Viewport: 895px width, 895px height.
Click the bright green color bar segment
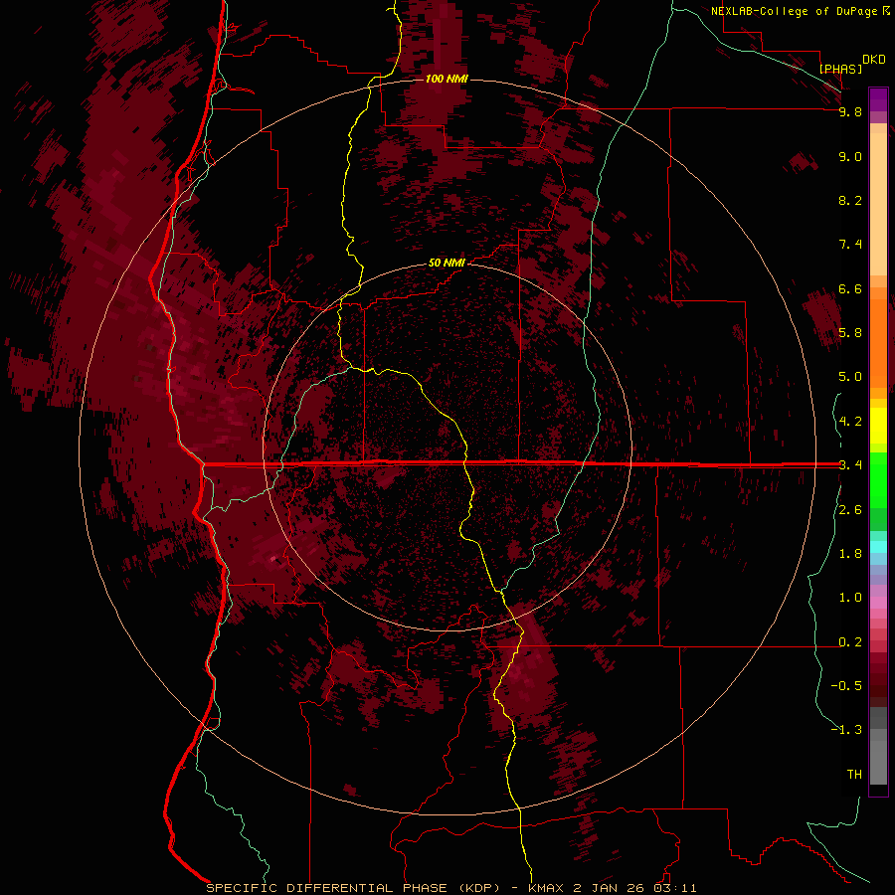point(878,479)
